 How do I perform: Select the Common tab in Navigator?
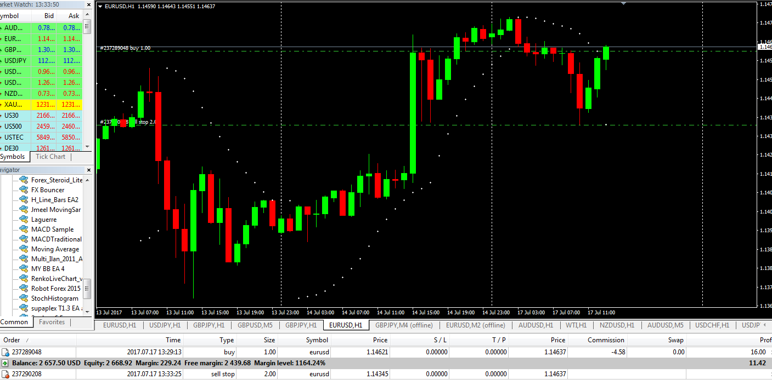pos(14,322)
